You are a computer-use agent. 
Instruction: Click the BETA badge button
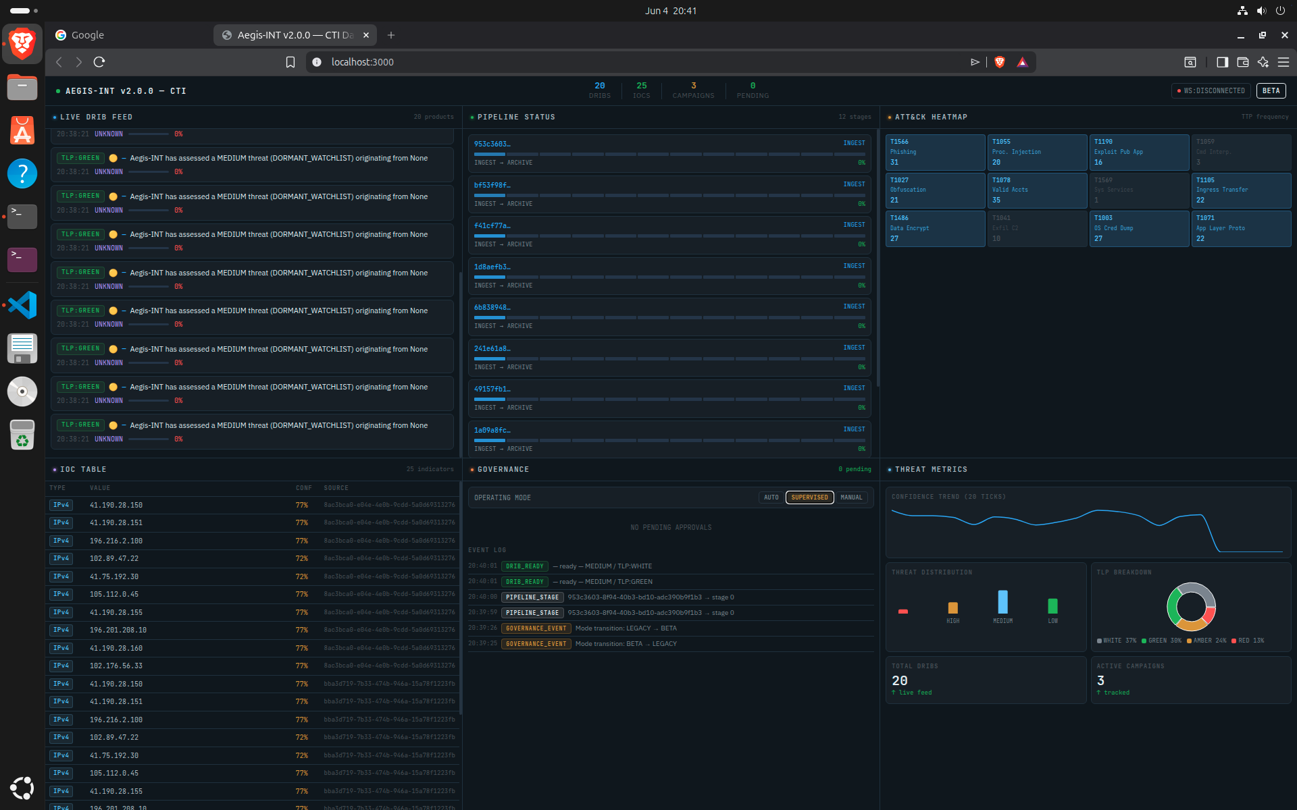click(1271, 90)
